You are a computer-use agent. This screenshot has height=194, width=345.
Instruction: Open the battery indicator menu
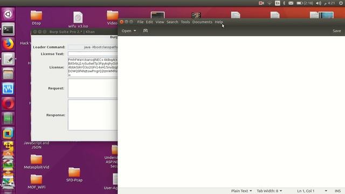point(305,3)
